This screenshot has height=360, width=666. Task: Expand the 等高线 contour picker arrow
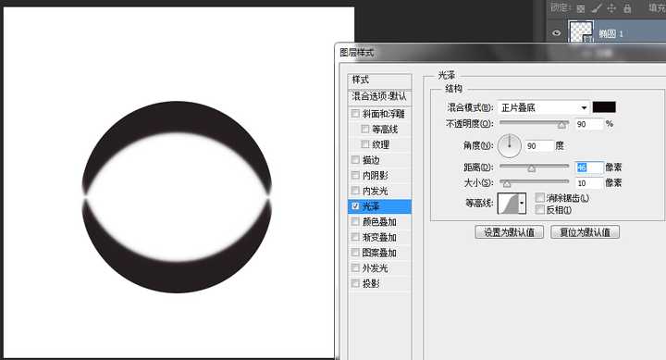[522, 204]
